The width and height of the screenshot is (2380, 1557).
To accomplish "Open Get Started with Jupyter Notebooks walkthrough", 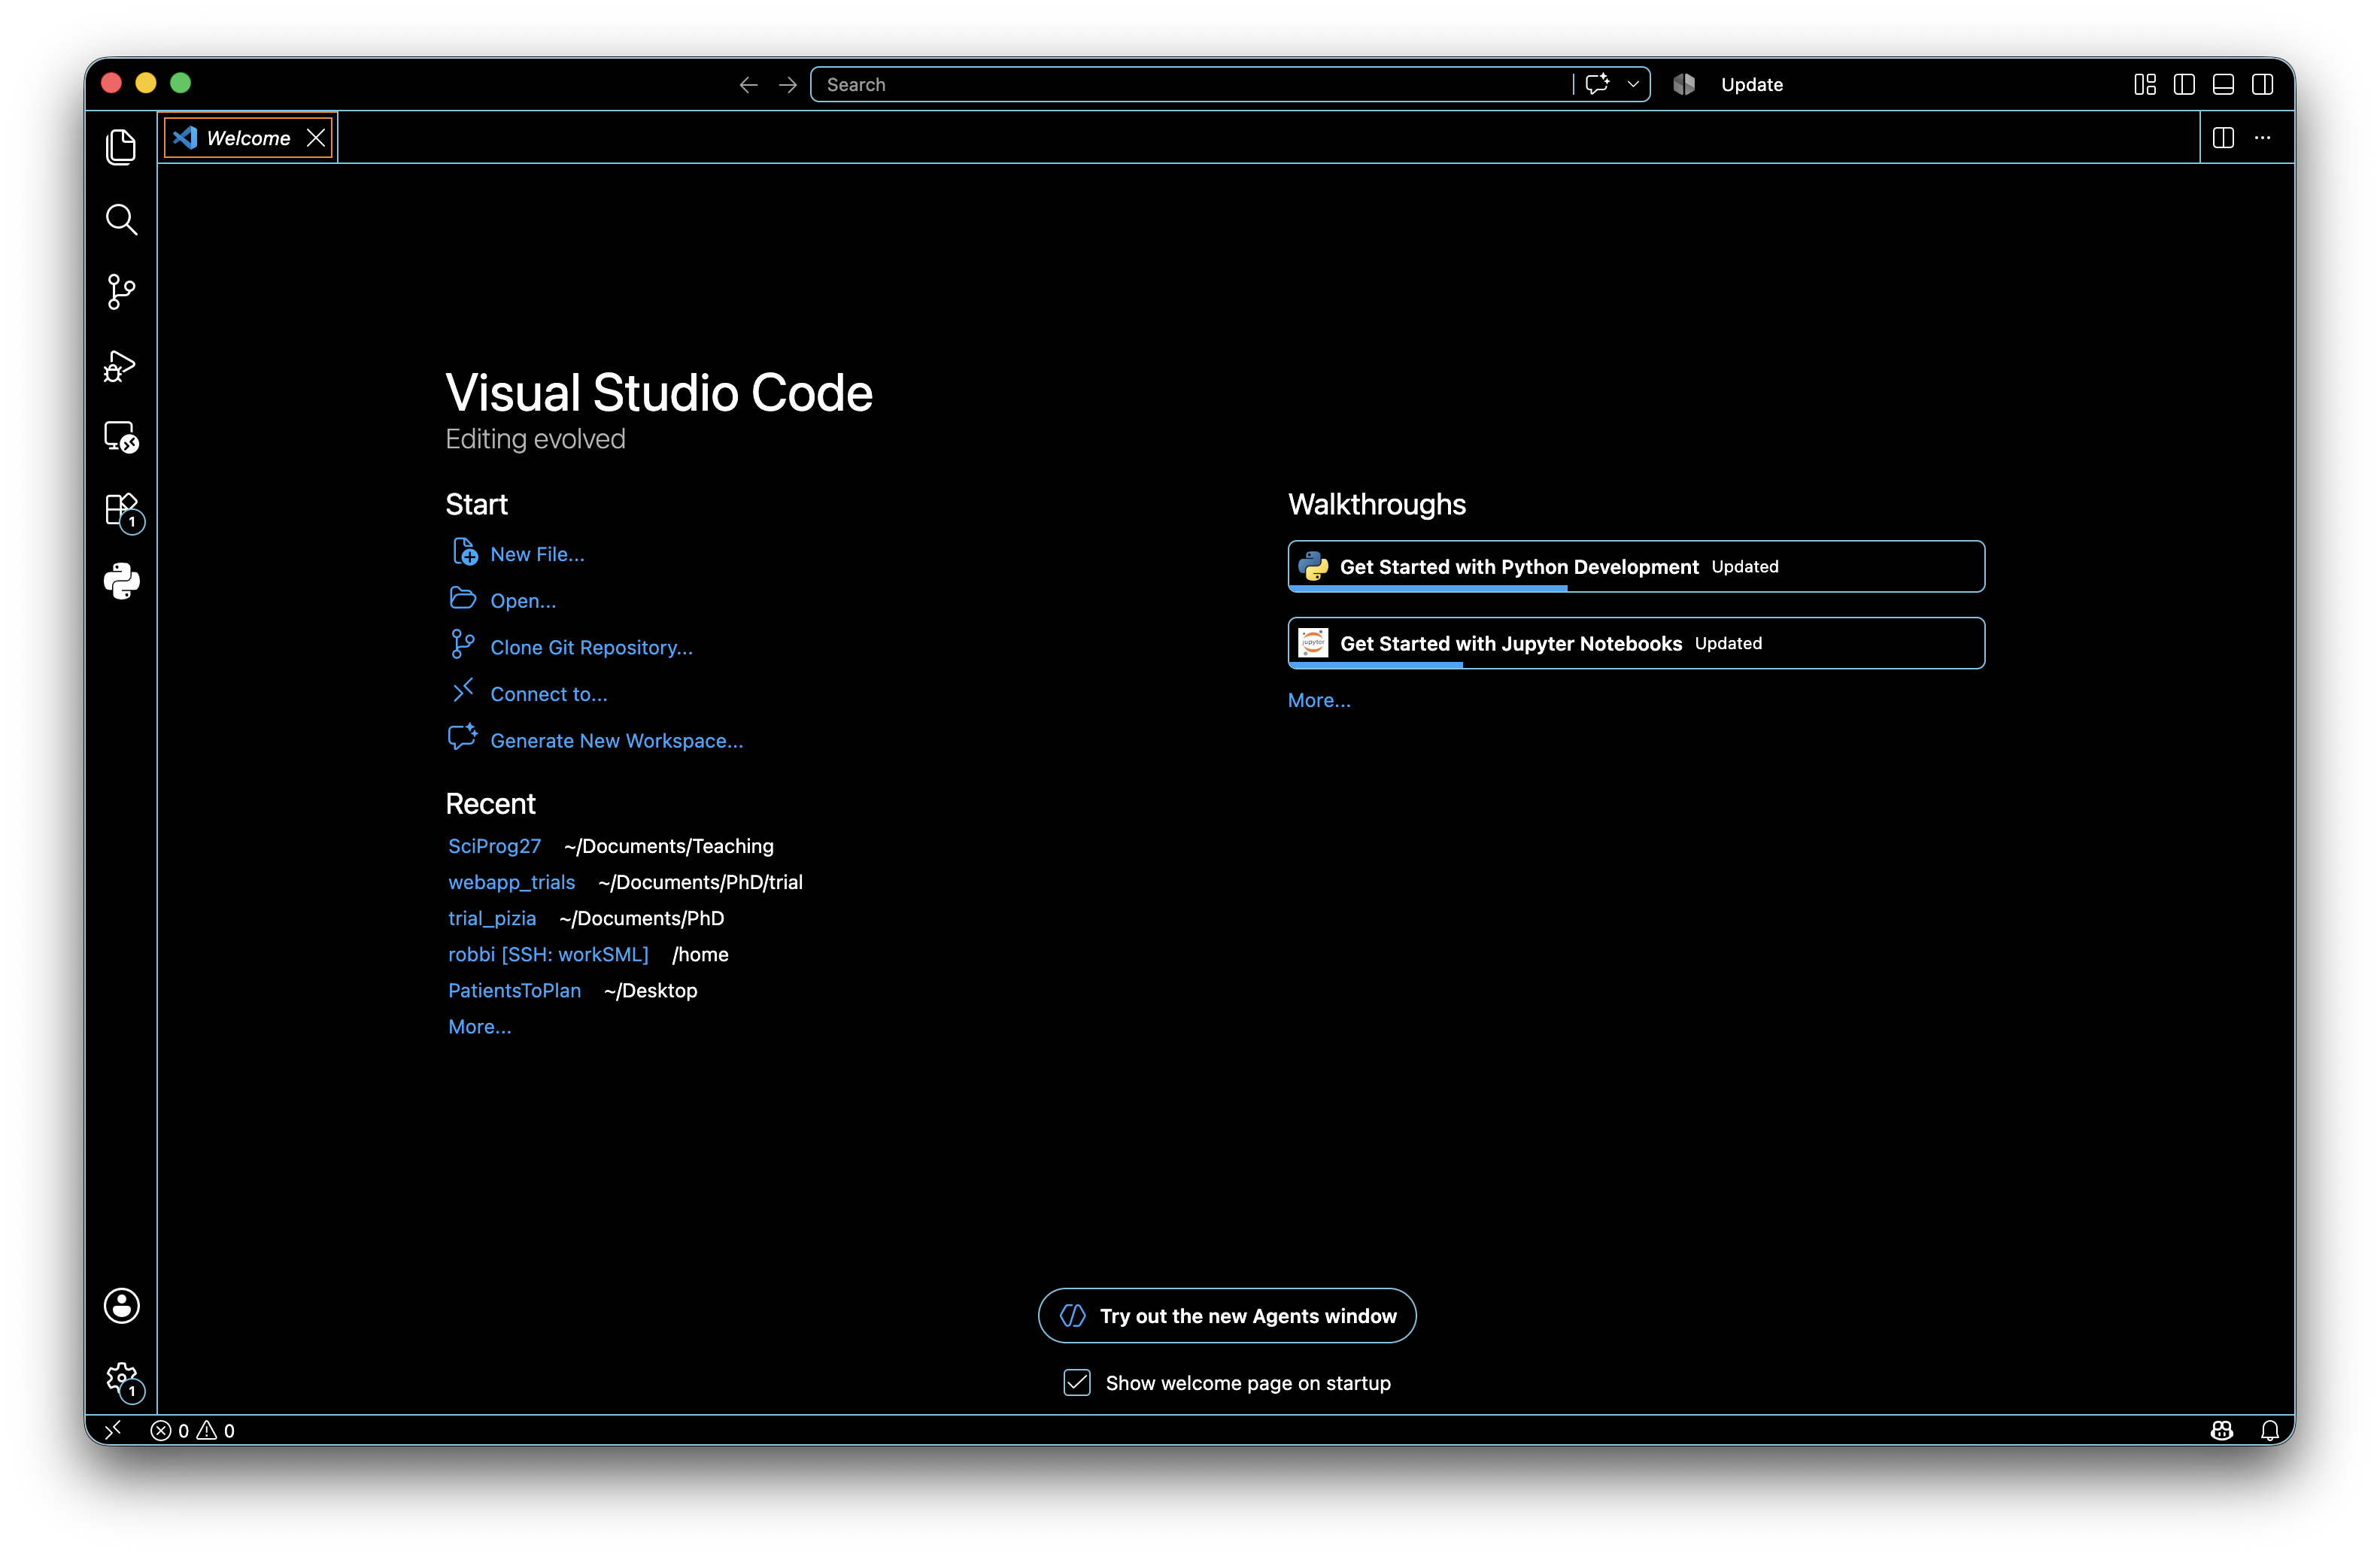I will click(x=1636, y=644).
